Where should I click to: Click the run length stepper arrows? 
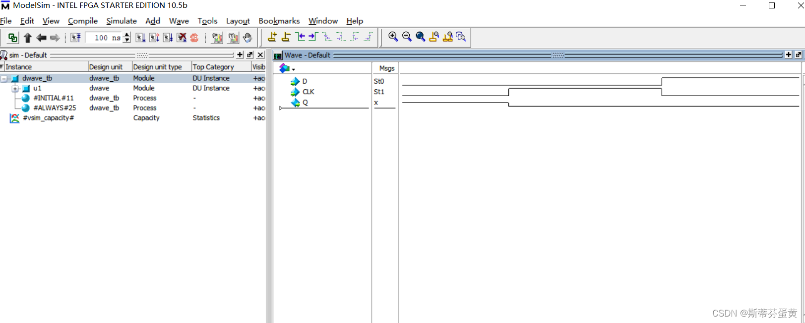point(127,38)
